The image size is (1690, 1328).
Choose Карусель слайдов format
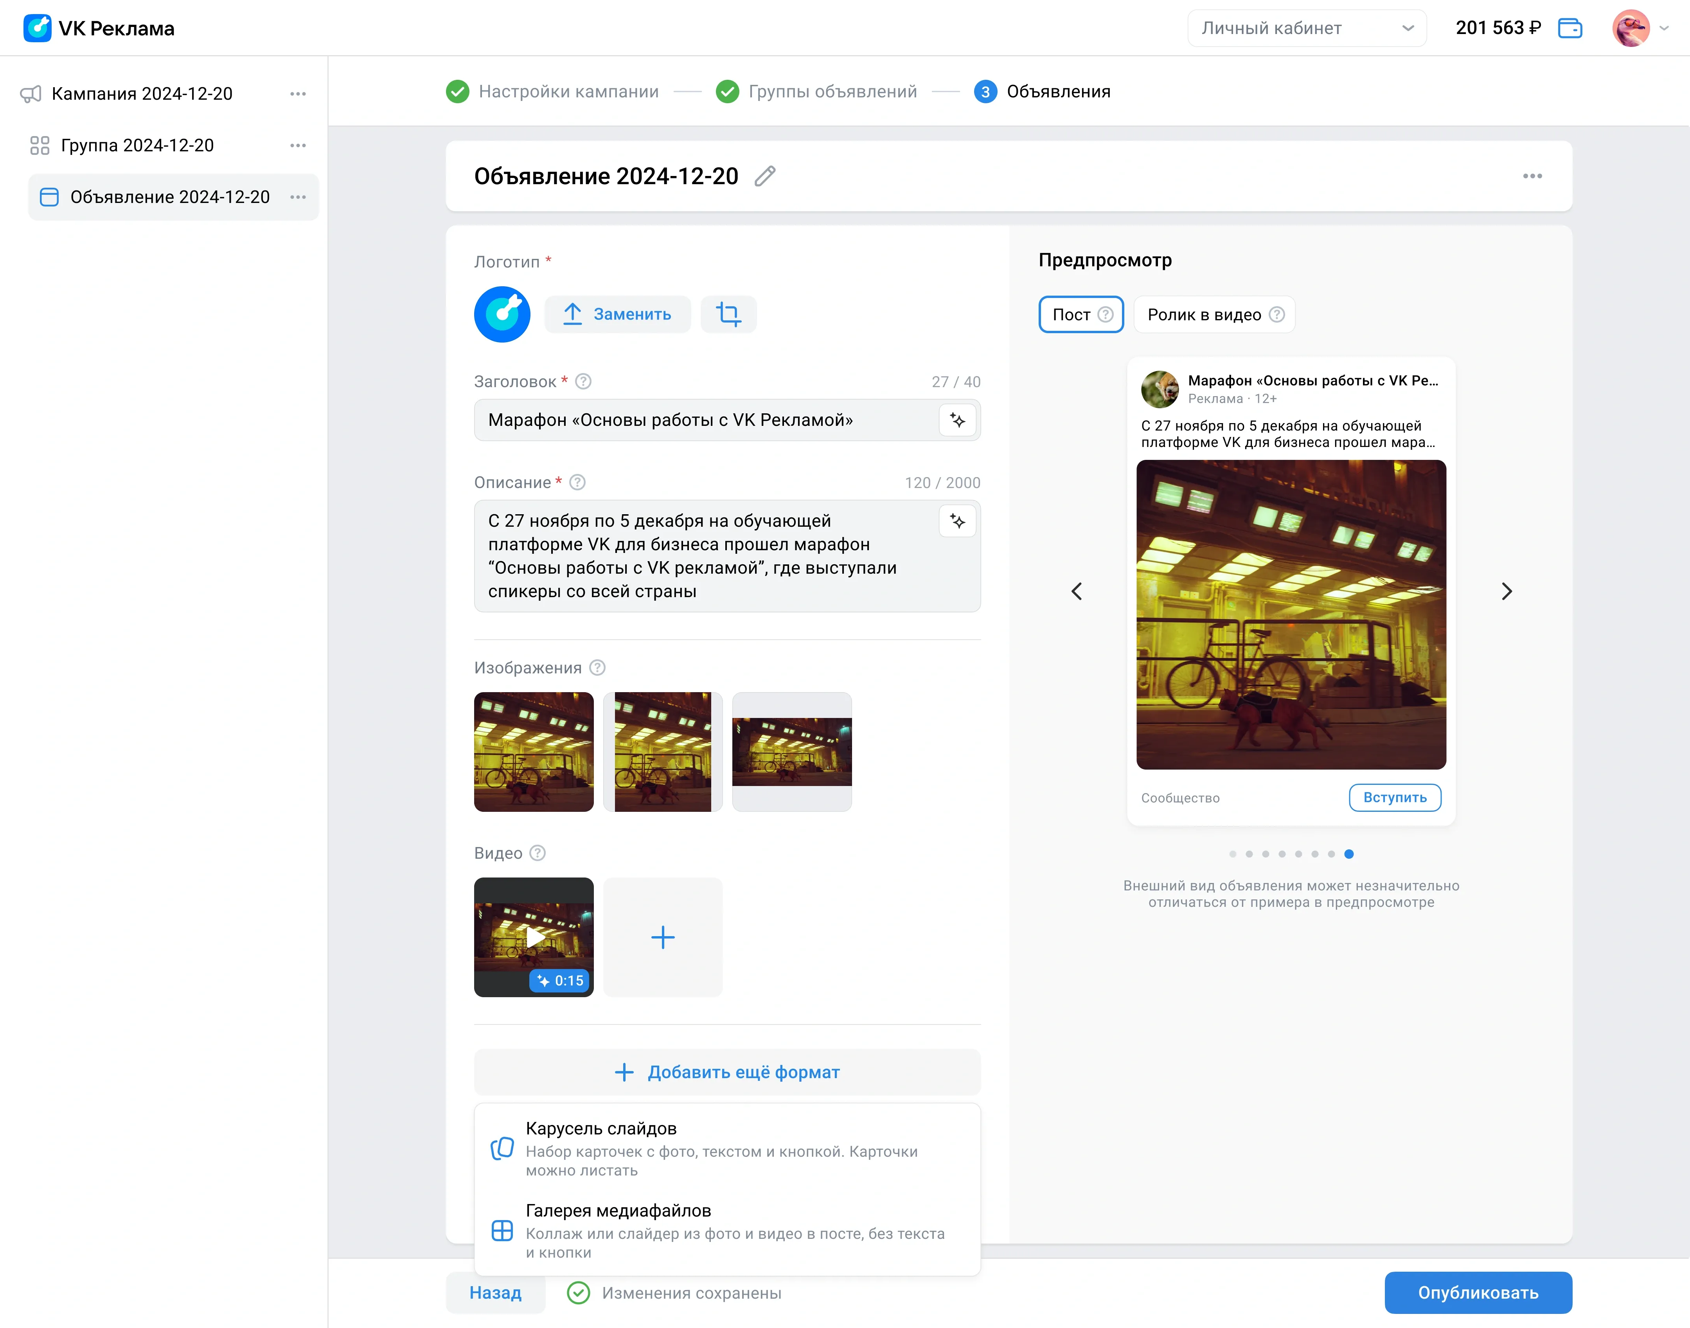[x=727, y=1149]
